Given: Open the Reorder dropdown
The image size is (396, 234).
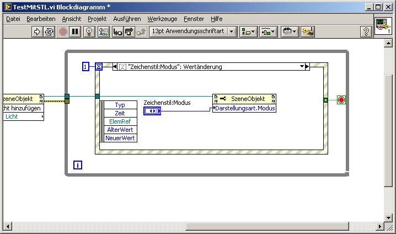Looking at the screenshot, I should pos(290,31).
